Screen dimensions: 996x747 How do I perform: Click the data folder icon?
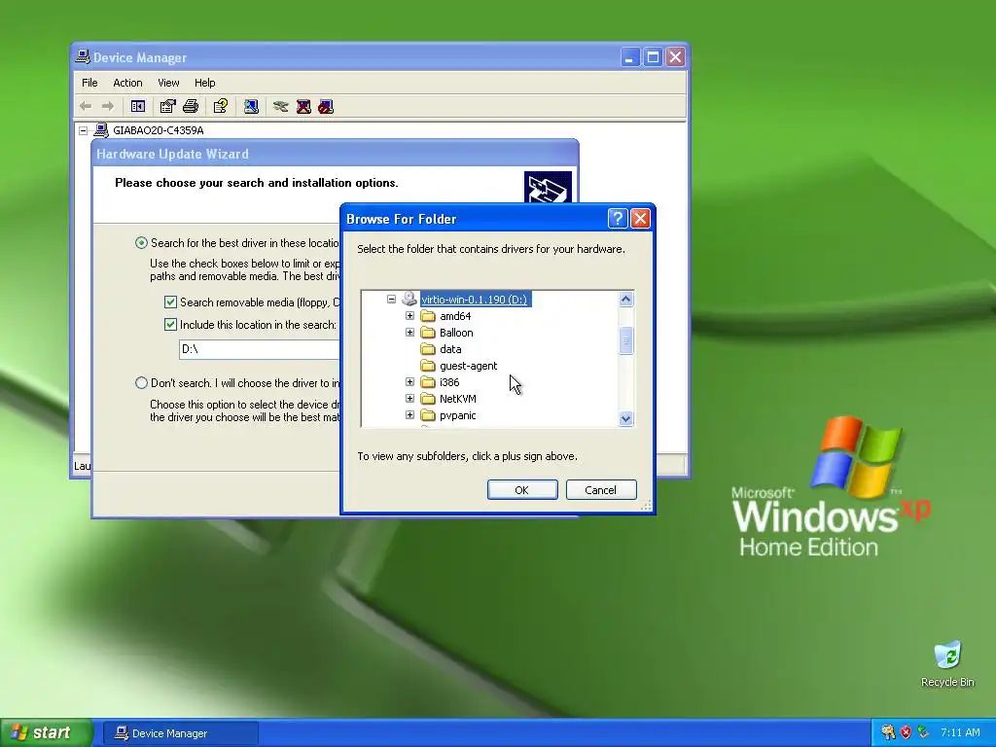click(x=428, y=349)
